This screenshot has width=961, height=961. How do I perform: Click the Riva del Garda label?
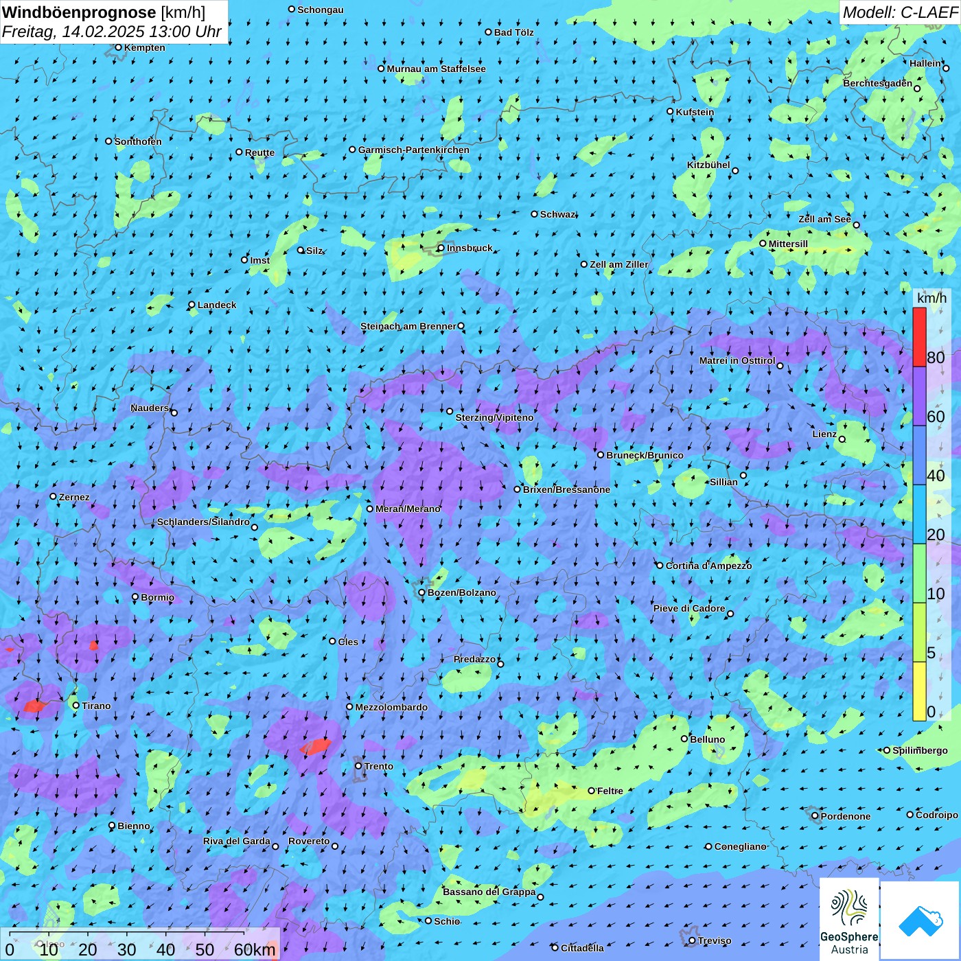coord(237,841)
